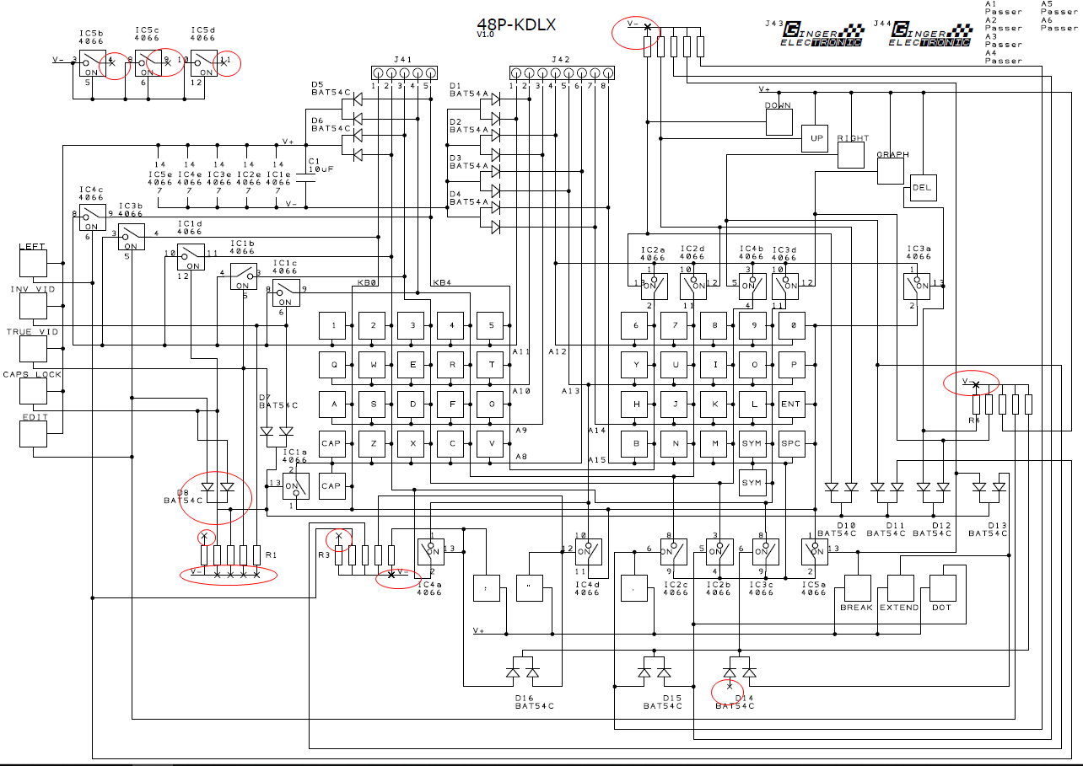Click the T key in keyboard matrix

point(490,365)
